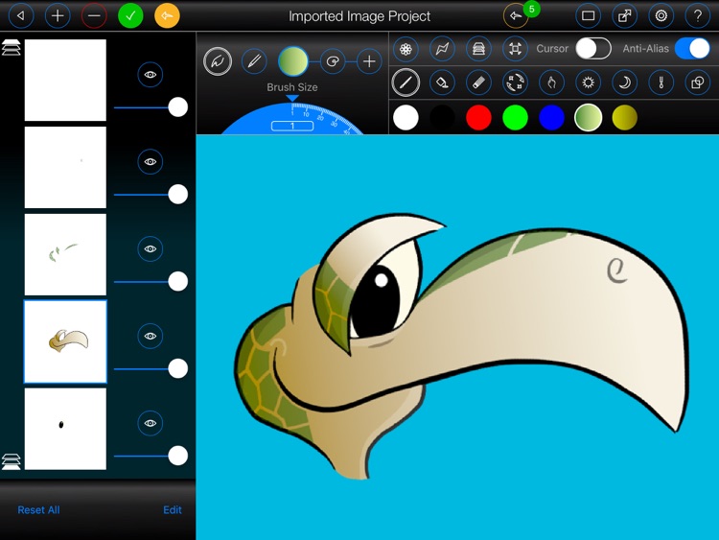Click the brush size value field
Viewport: 719px width, 540px height.
pyautogui.click(x=292, y=126)
